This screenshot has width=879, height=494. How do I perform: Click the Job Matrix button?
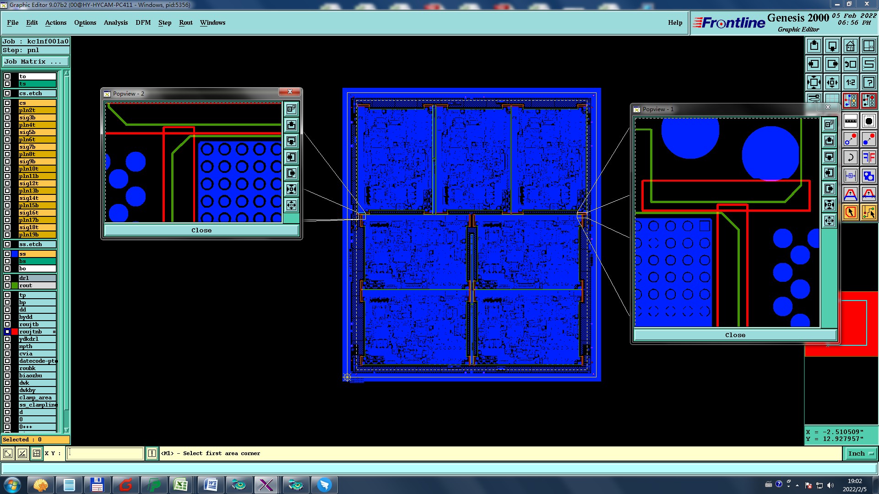click(x=36, y=62)
